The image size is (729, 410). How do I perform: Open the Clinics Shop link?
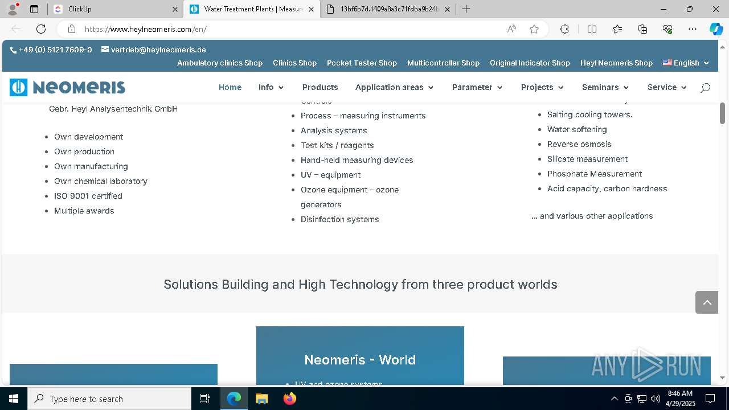point(294,63)
